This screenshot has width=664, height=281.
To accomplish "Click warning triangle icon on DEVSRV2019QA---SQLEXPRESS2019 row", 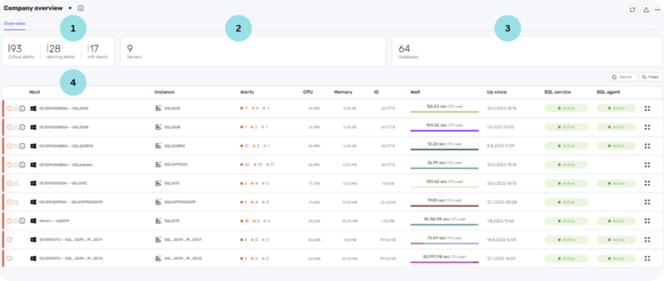I will point(16,202).
